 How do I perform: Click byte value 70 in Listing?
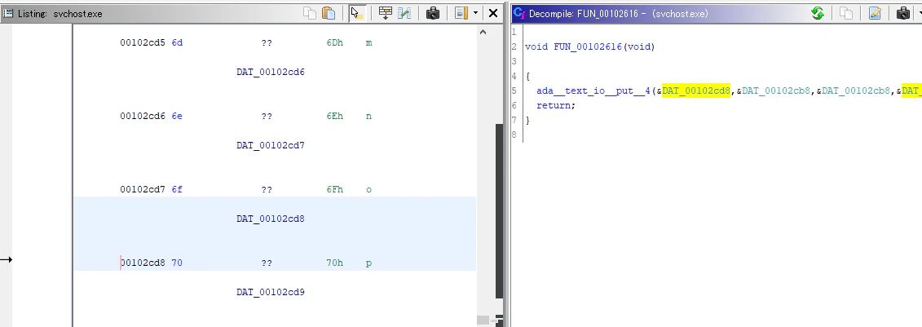(177, 263)
